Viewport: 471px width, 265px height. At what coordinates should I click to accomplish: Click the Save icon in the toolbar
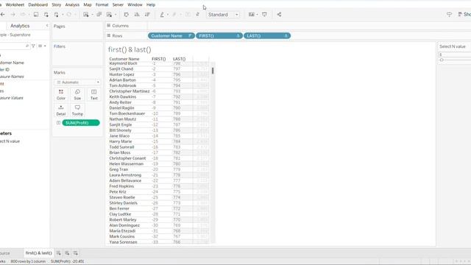[36, 15]
